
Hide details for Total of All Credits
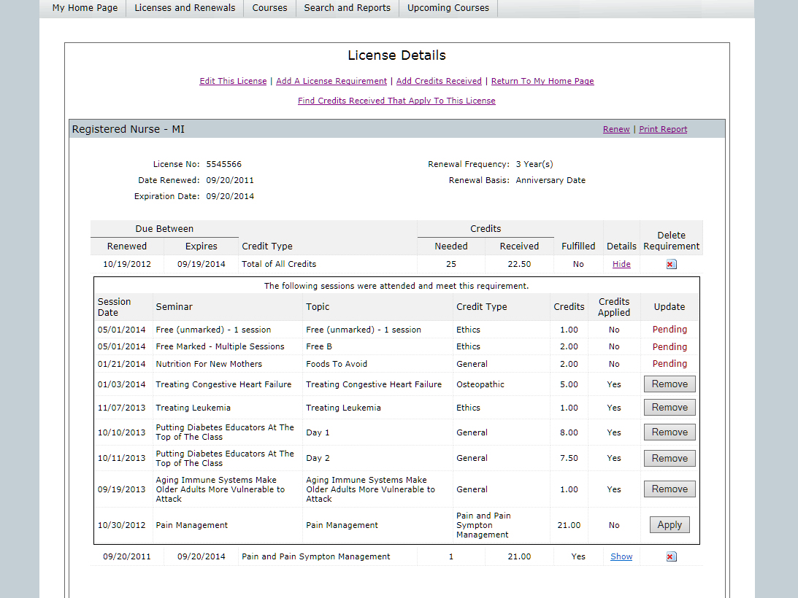pos(621,264)
